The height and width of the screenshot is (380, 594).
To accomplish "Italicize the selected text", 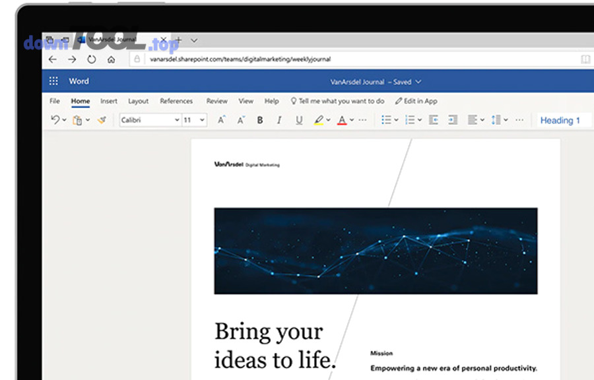I will pyautogui.click(x=279, y=119).
